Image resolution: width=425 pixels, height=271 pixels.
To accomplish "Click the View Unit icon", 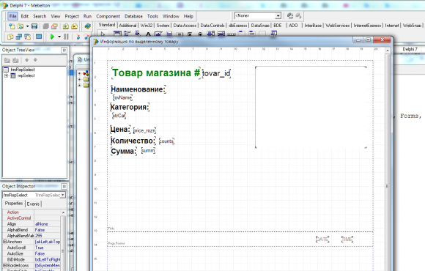I will pyautogui.click(x=10, y=37).
